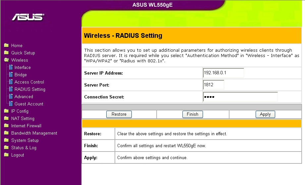Select text 'Clear the above settings and restore'
305x185 pixels.
click(x=152, y=134)
